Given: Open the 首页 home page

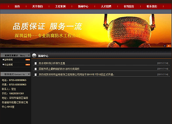Looking at the screenshot, I should pos(17,6).
